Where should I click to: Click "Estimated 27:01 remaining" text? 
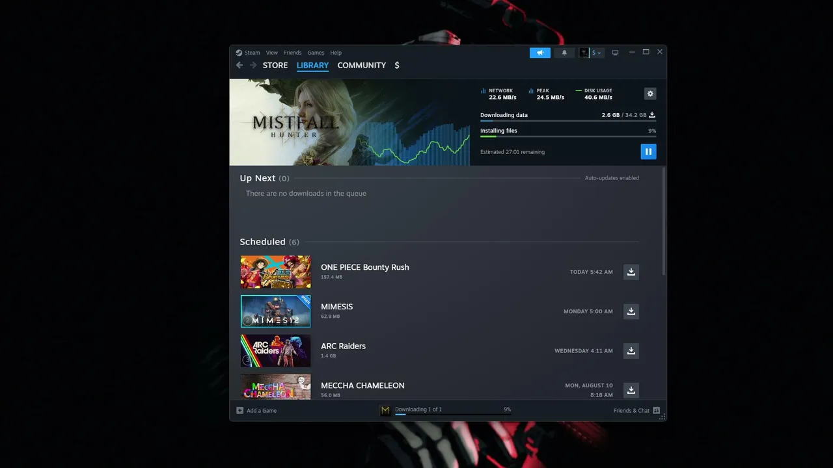(x=513, y=152)
